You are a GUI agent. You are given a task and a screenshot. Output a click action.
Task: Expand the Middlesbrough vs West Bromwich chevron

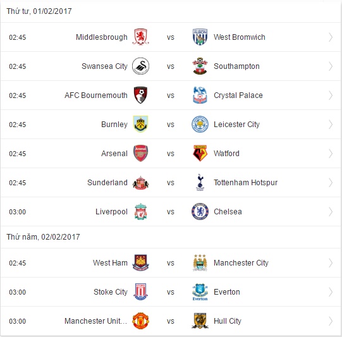(331, 37)
